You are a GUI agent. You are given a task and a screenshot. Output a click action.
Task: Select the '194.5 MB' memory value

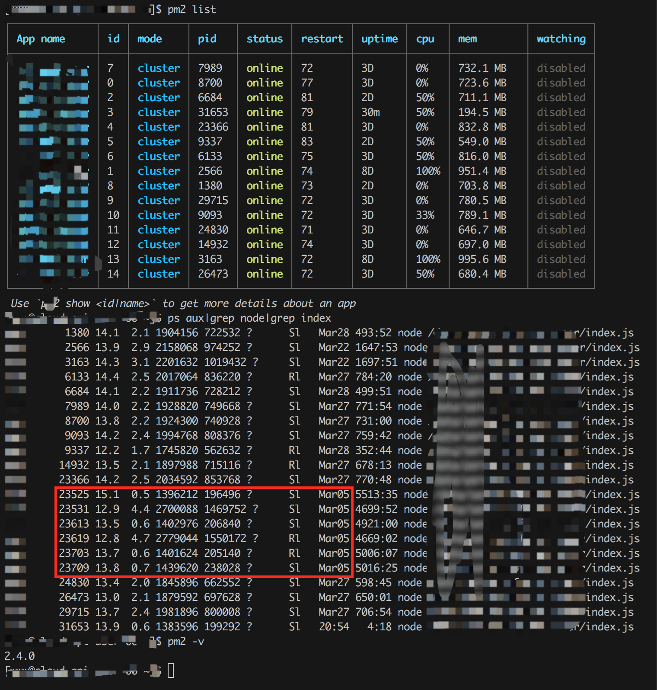click(482, 112)
